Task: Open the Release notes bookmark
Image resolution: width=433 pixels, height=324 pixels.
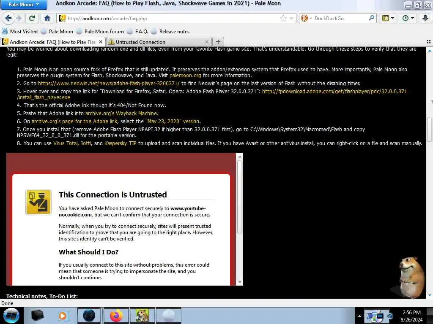Action: click(x=170, y=31)
